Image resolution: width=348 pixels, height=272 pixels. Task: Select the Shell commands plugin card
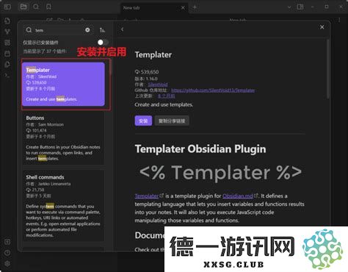click(x=63, y=206)
